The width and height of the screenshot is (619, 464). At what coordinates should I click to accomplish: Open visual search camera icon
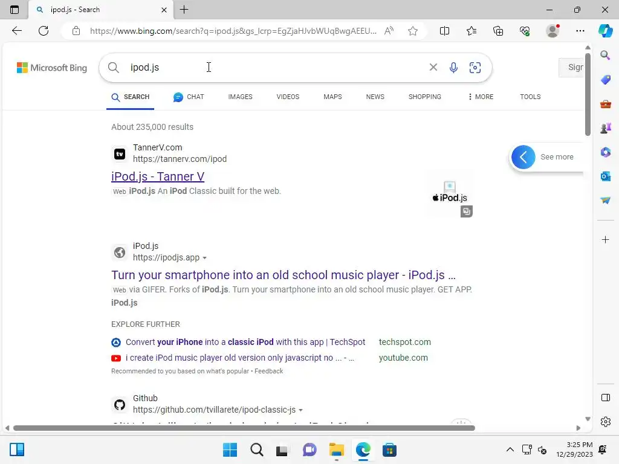click(x=475, y=68)
